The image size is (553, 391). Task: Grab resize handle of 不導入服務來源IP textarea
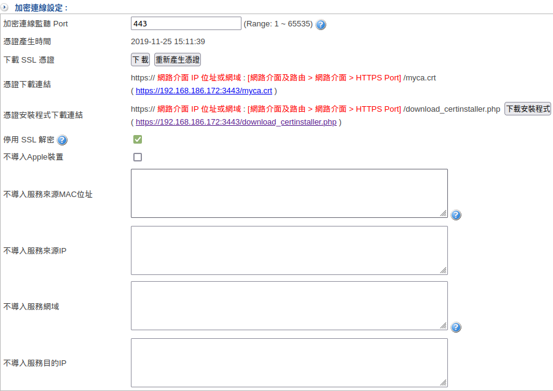point(444,271)
